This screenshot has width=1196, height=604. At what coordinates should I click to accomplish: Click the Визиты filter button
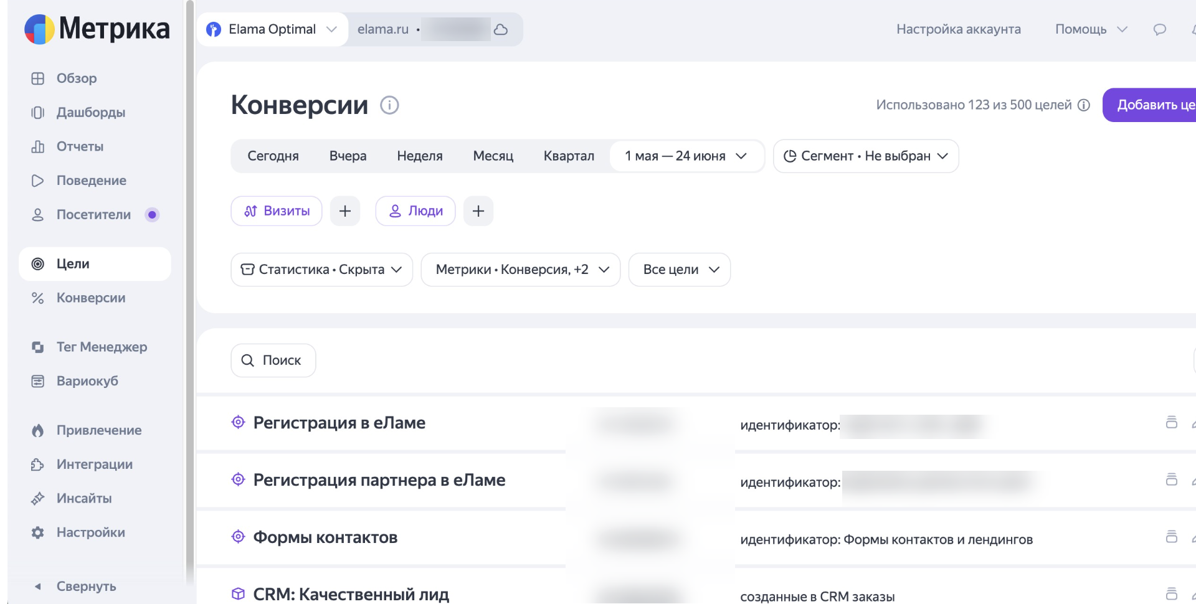[277, 211]
